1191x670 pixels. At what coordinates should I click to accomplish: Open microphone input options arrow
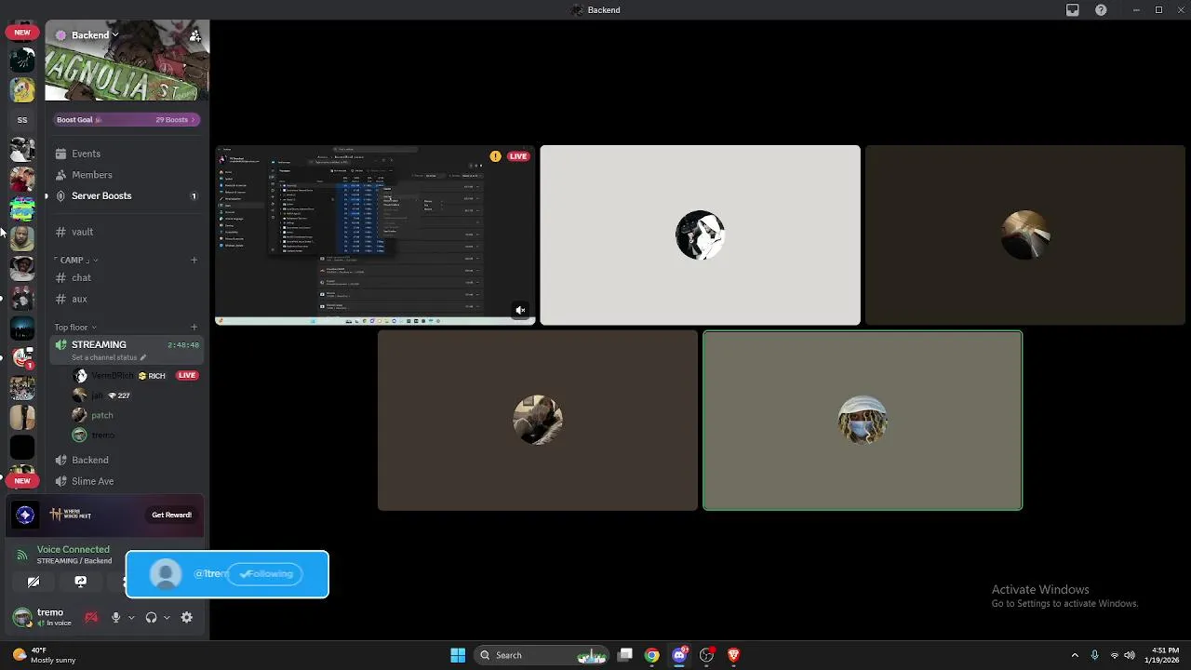point(131,618)
